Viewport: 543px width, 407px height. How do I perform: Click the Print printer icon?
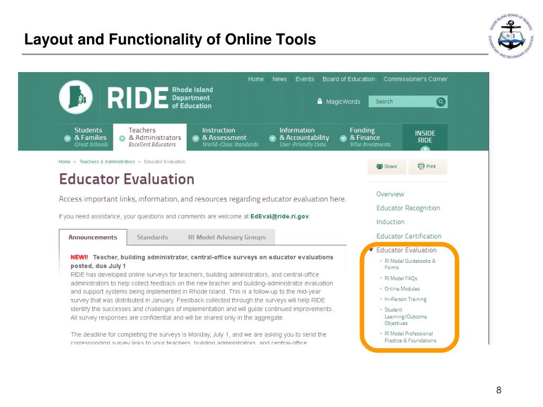[x=421, y=166]
